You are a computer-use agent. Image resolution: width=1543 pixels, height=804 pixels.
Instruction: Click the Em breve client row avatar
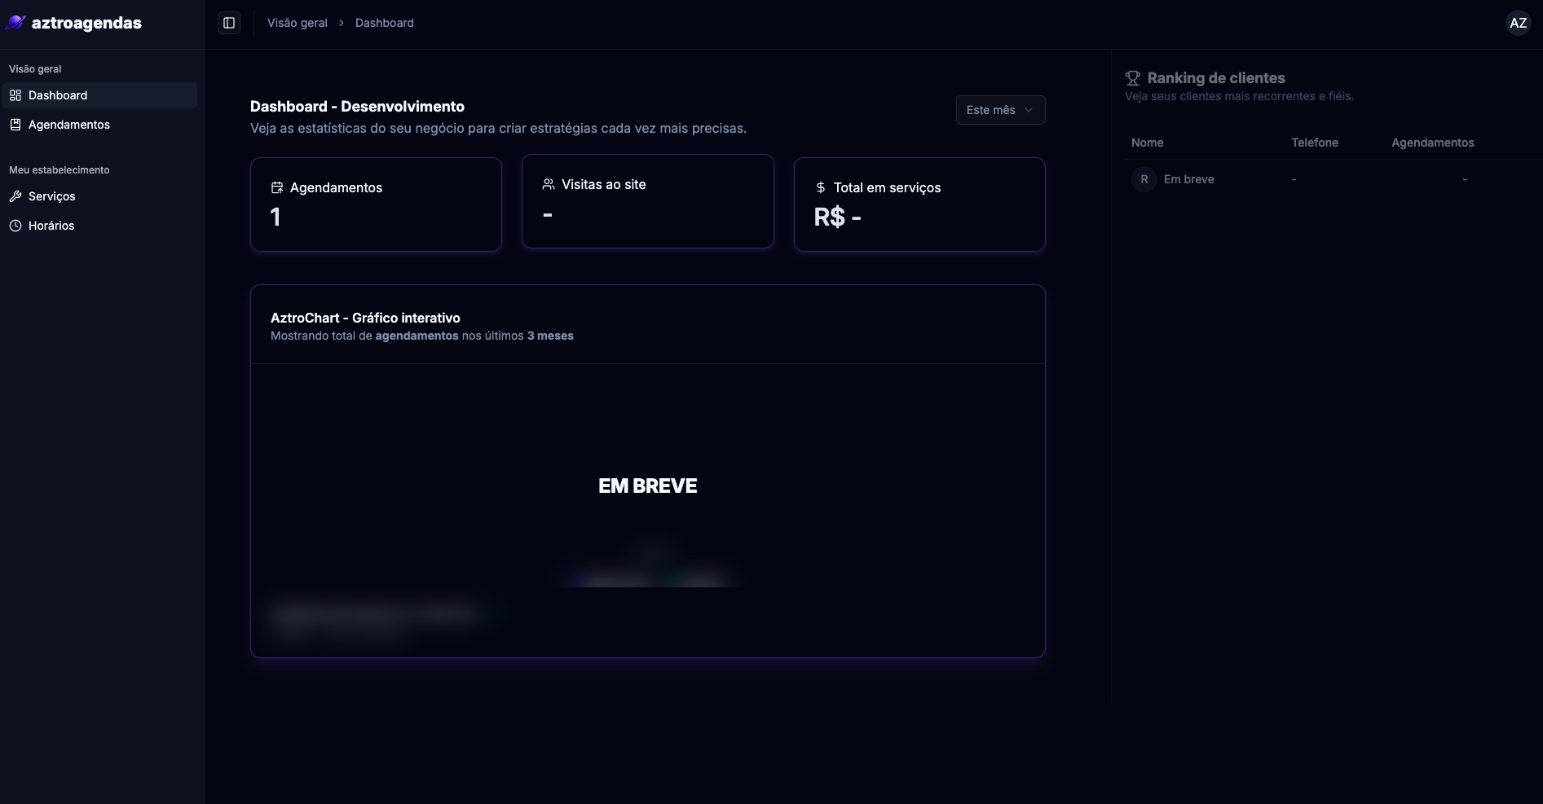point(1144,179)
